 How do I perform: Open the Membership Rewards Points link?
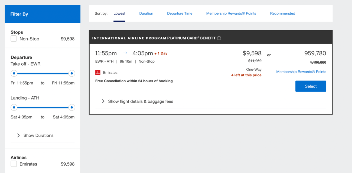[301, 72]
